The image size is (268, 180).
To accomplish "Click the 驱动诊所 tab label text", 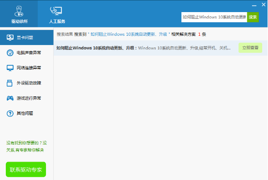I will point(19,21).
